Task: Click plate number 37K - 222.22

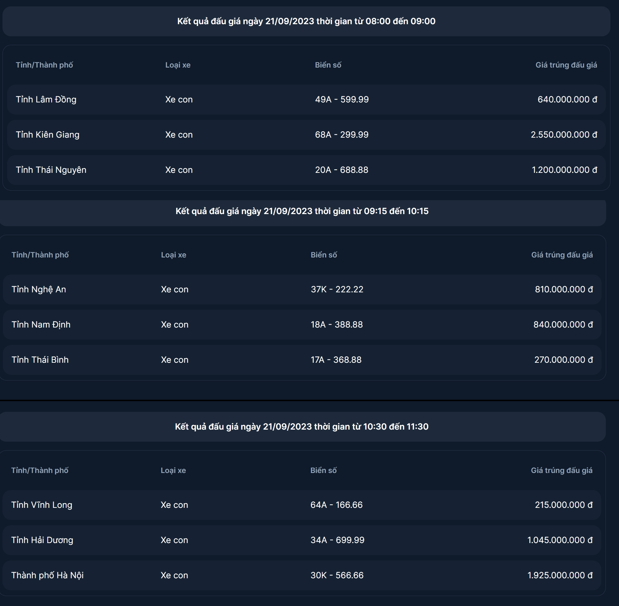Action: coord(337,289)
